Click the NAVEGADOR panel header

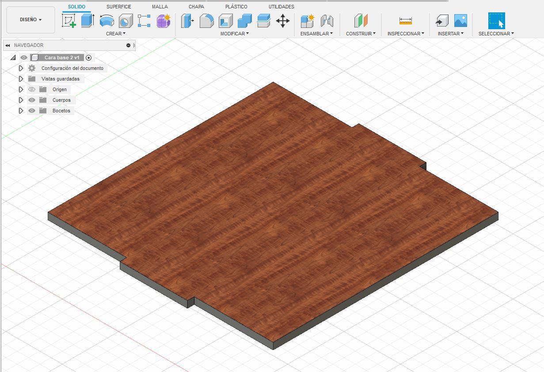click(x=69, y=45)
